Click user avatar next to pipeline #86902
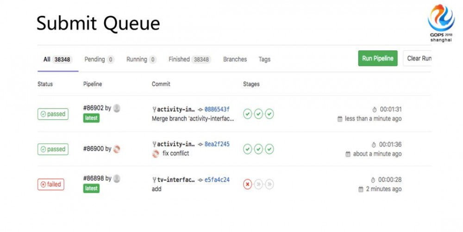 pos(117,108)
